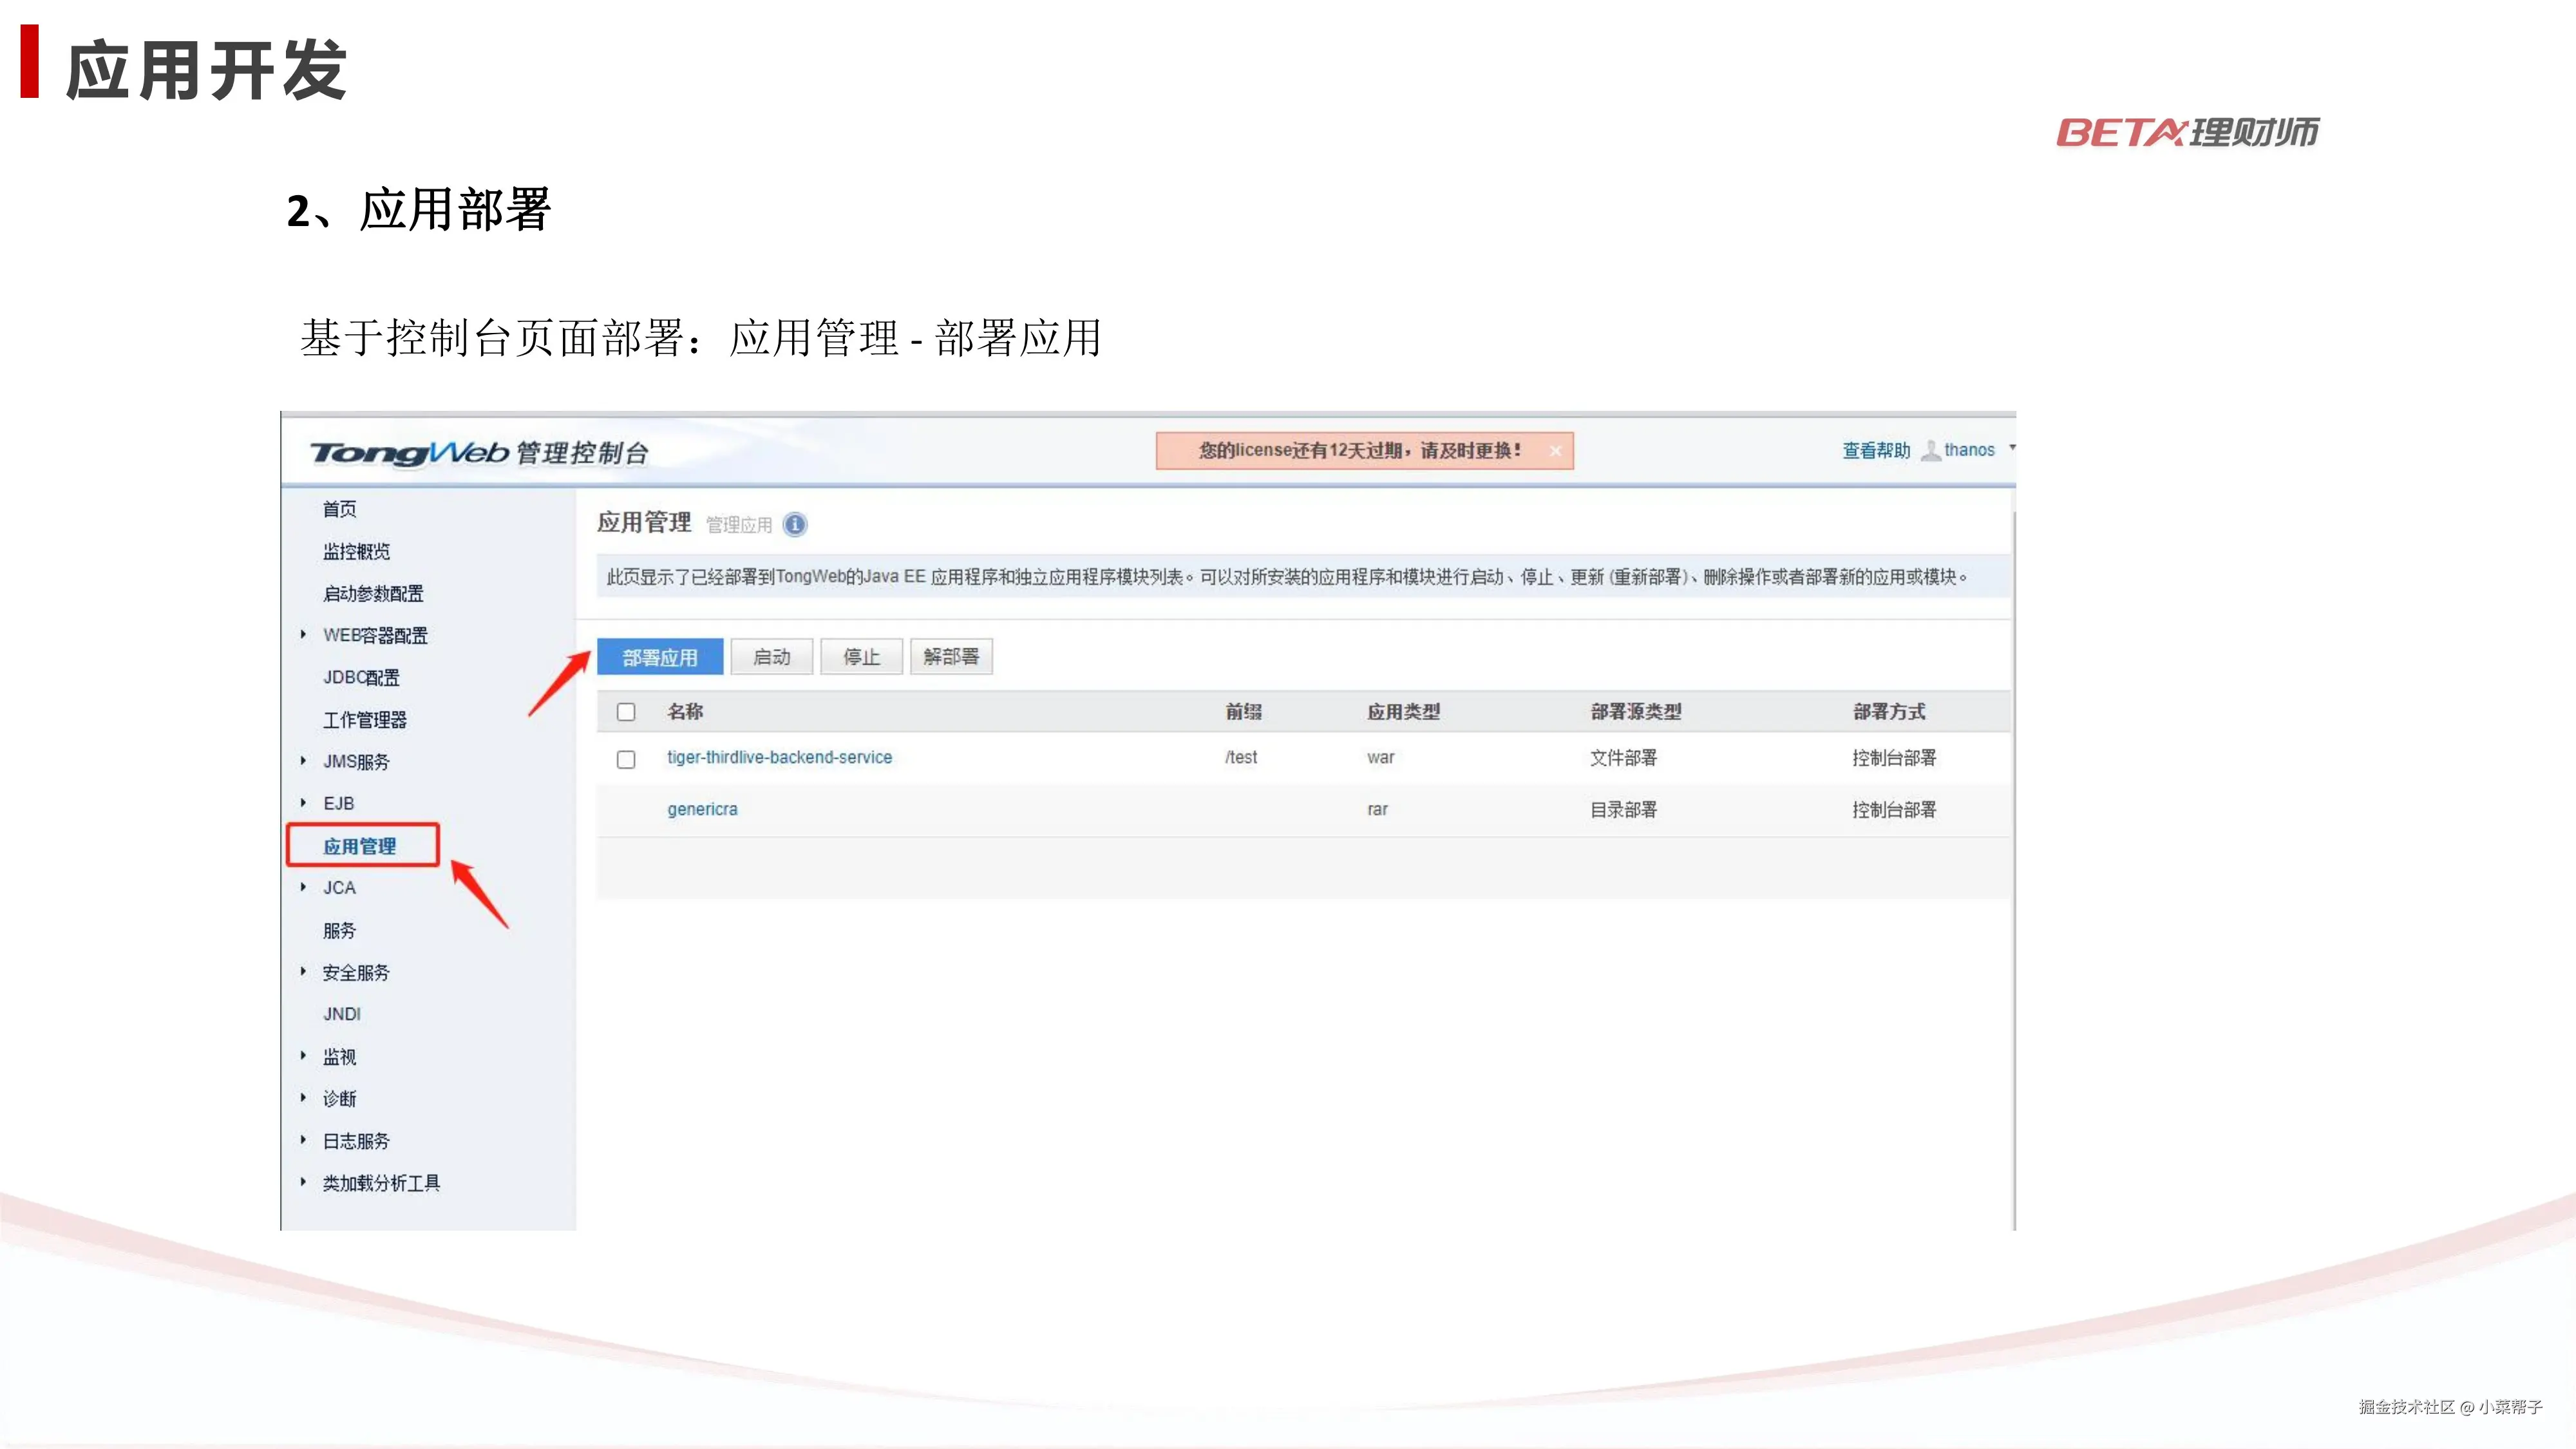Expand the JMS服务 sidebar node
2576x1449 pixels.
point(303,761)
